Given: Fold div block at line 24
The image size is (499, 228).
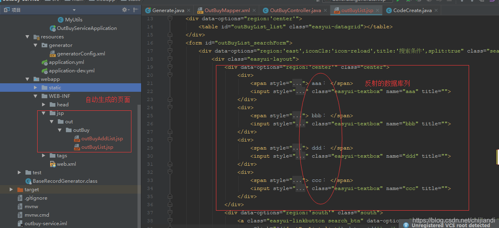Looking at the screenshot, I should coord(171,108).
